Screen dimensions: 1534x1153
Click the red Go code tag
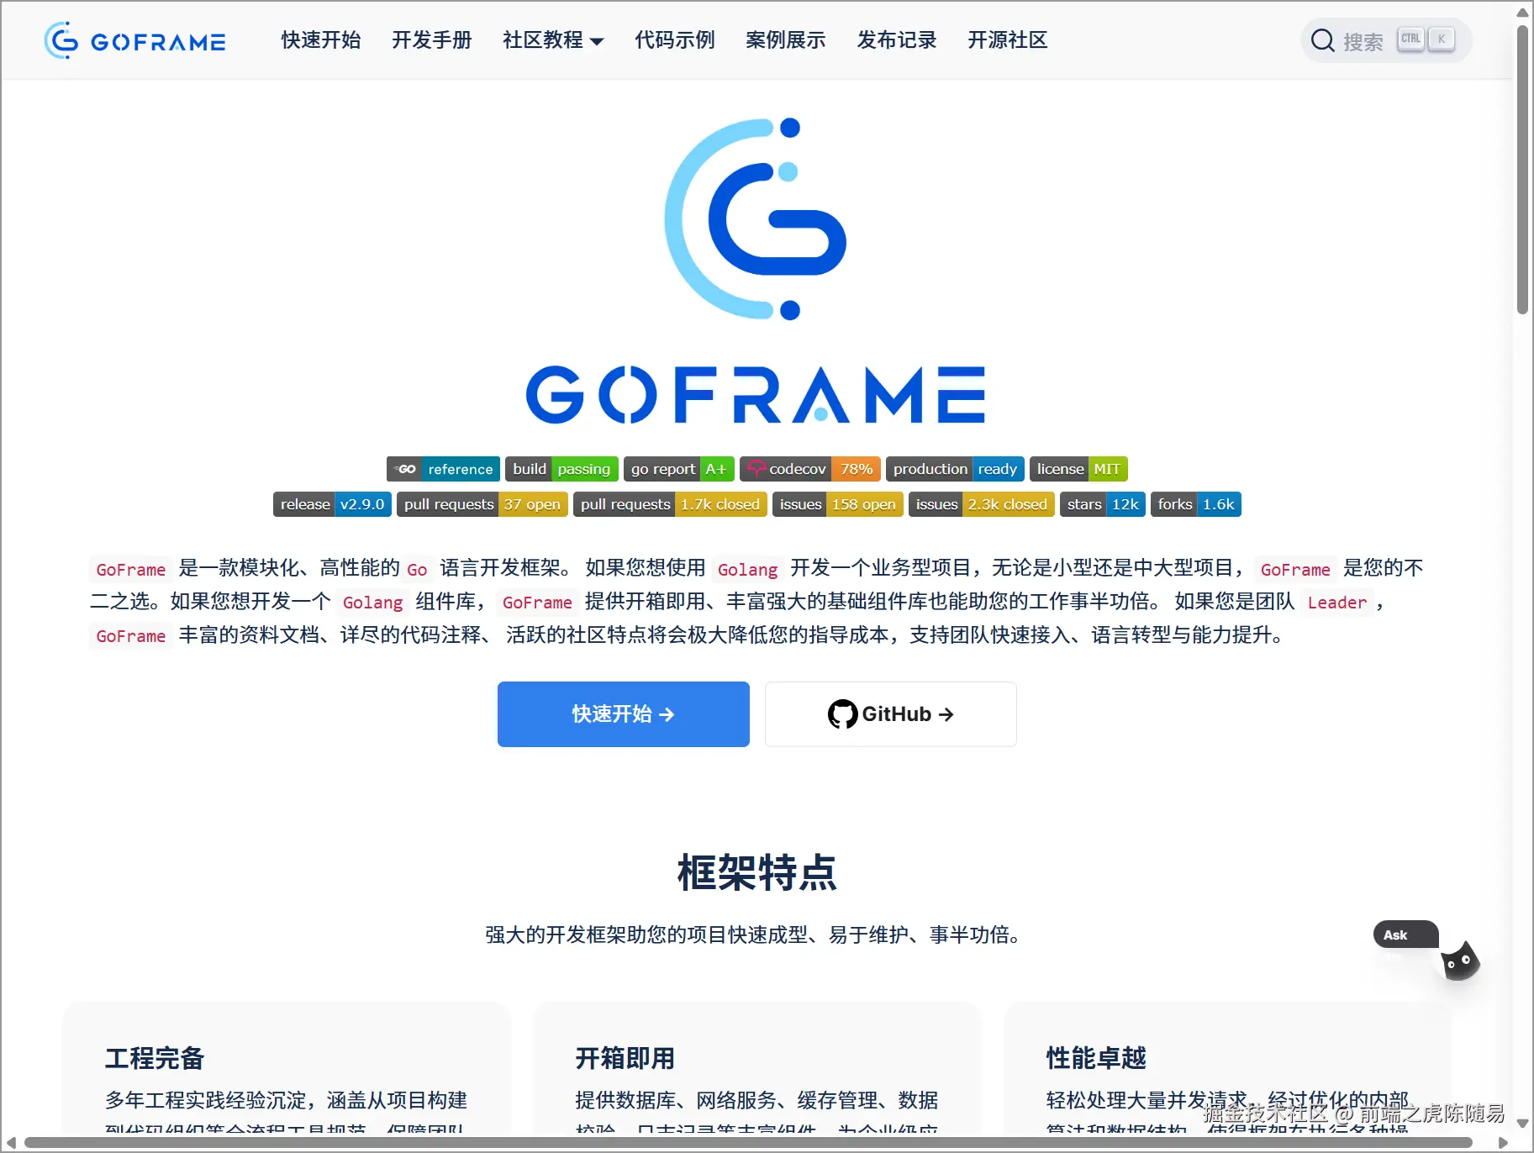point(417,569)
